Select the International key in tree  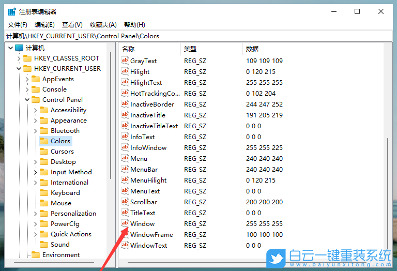tap(69, 183)
